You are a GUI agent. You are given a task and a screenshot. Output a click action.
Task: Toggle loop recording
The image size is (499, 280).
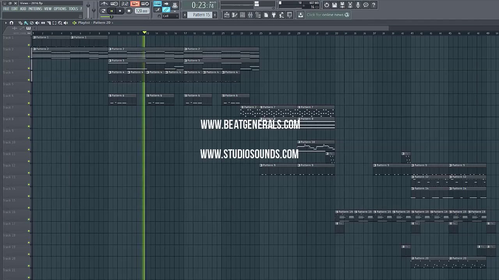(145, 3)
